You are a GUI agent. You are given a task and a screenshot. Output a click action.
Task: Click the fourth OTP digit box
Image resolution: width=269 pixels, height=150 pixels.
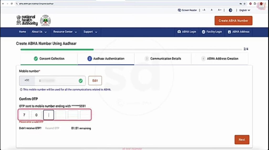click(x=61, y=115)
